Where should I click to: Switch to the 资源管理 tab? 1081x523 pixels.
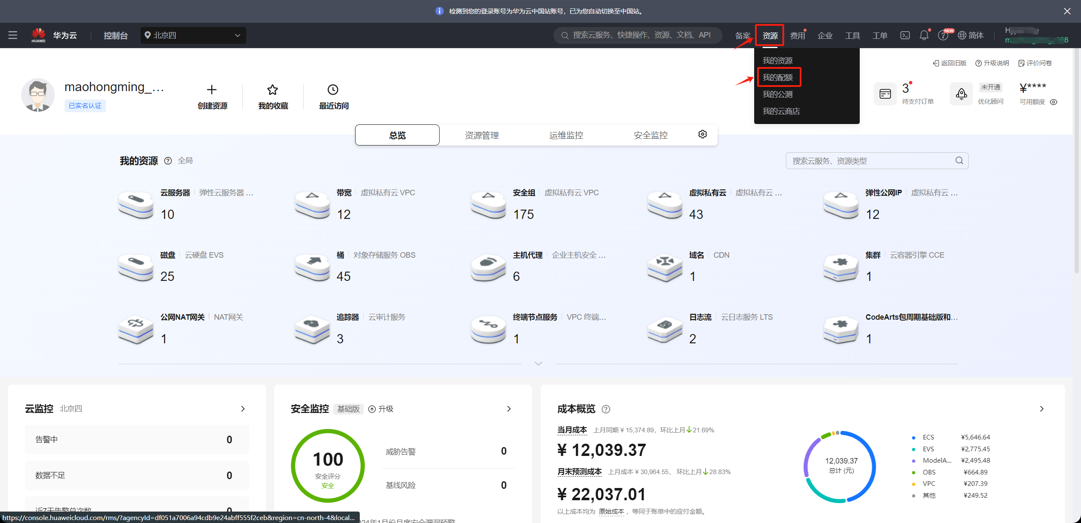(482, 135)
